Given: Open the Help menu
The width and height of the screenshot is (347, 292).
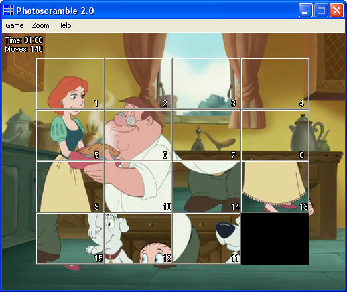Looking at the screenshot, I should pos(64,25).
